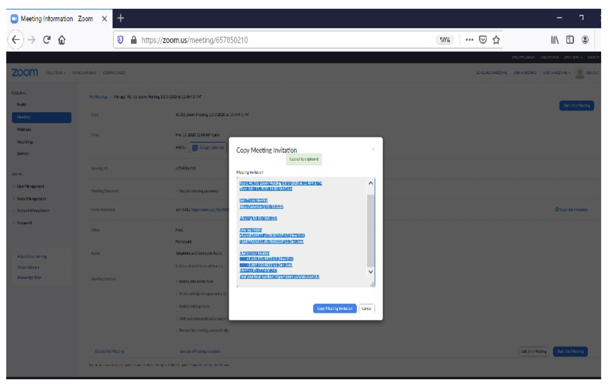This screenshot has height=388, width=608.
Task: Click scroll-down arrow in invitation box
Action: [370, 272]
